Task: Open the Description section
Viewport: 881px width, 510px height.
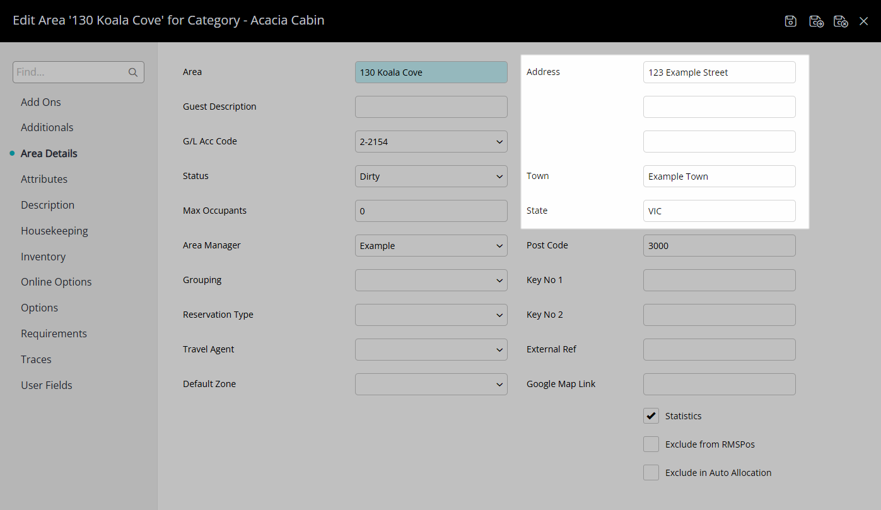Action: pyautogui.click(x=48, y=205)
